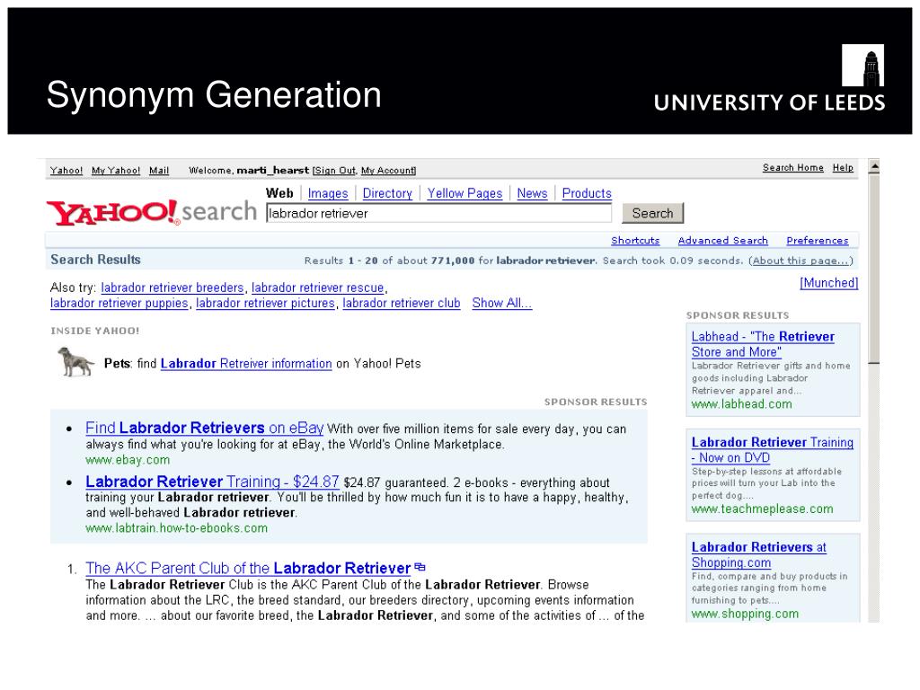Try the labrador retriever rescue suggestion
The height and width of the screenshot is (690, 920).
click(x=317, y=287)
